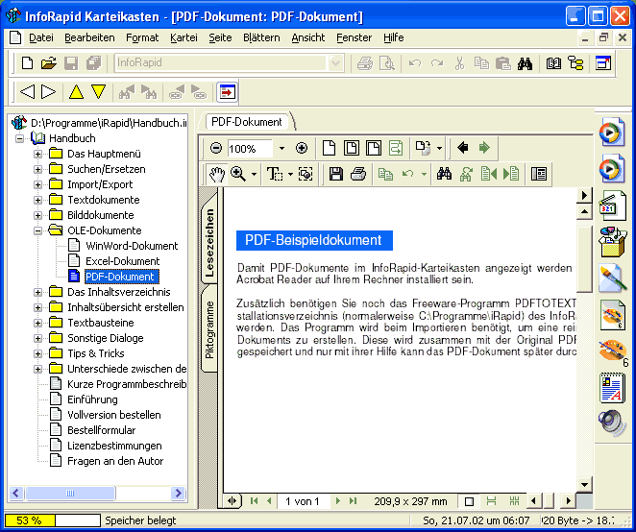Image resolution: width=636 pixels, height=532 pixels.
Task: Expand the Das Hauptmenü folder
Action: click(37, 154)
